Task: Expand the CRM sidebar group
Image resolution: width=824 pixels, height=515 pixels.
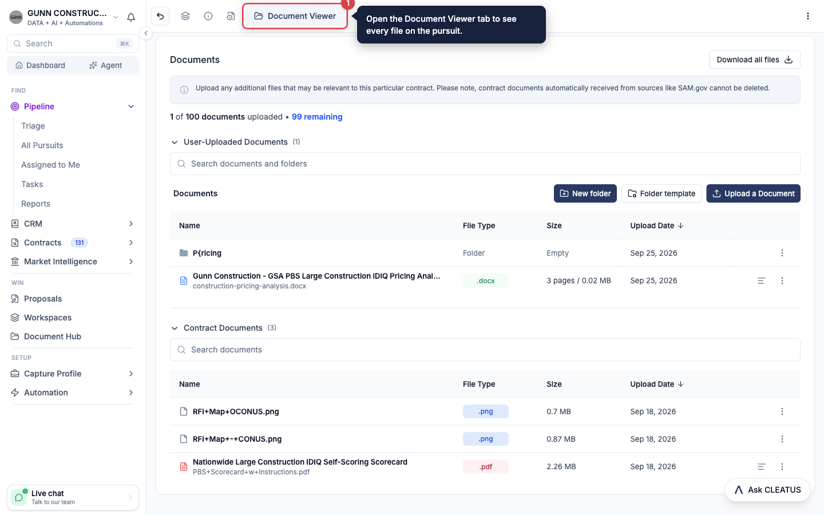Action: (x=131, y=224)
